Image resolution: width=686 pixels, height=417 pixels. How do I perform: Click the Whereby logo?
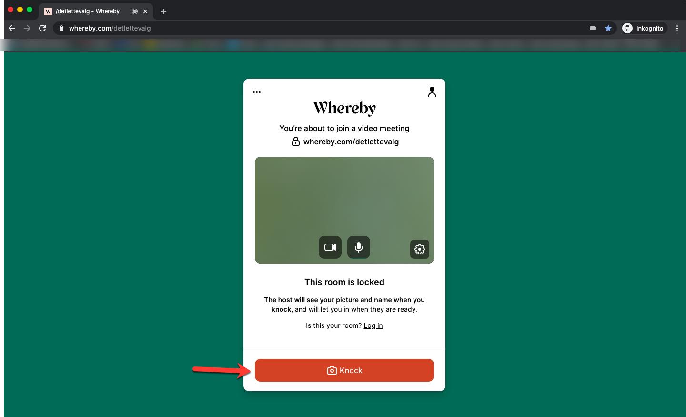344,108
